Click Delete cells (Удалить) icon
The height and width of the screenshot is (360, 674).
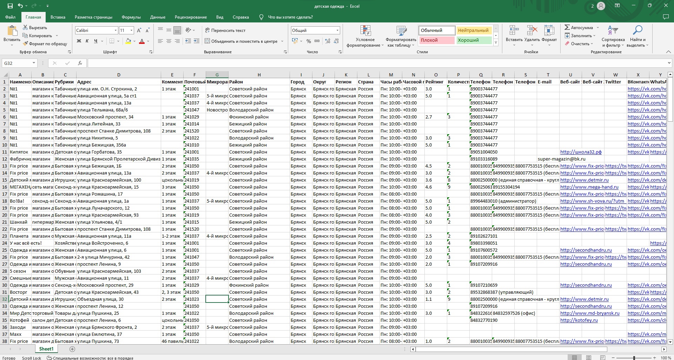[x=532, y=30]
